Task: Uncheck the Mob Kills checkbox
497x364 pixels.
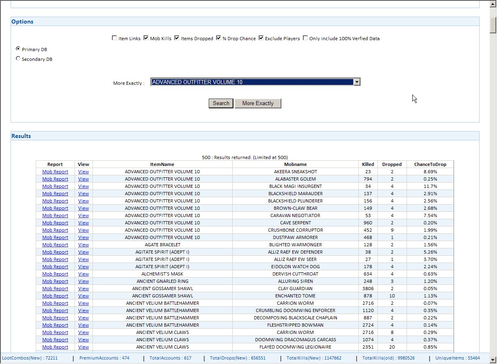Action: (x=146, y=38)
